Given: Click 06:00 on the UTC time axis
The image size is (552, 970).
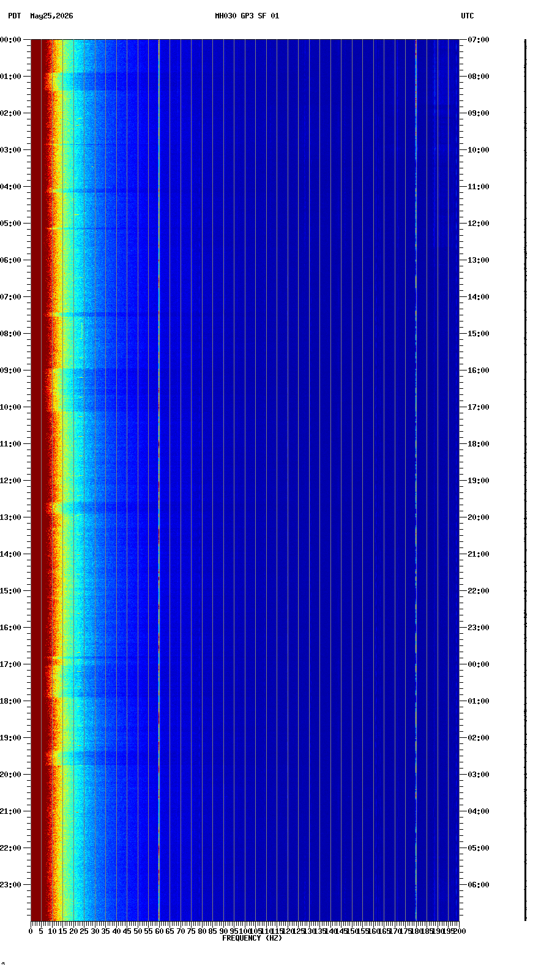Looking at the screenshot, I should (x=479, y=885).
